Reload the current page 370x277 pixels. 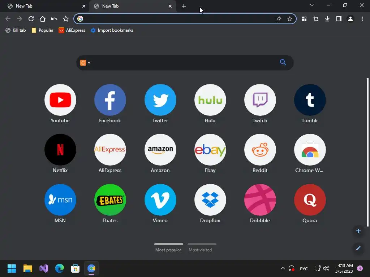click(x=31, y=19)
